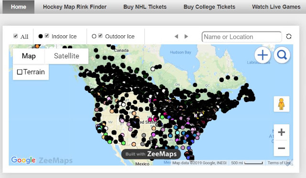Click the blue plus add-marker icon
This screenshot has height=178, width=306.
pyautogui.click(x=262, y=55)
